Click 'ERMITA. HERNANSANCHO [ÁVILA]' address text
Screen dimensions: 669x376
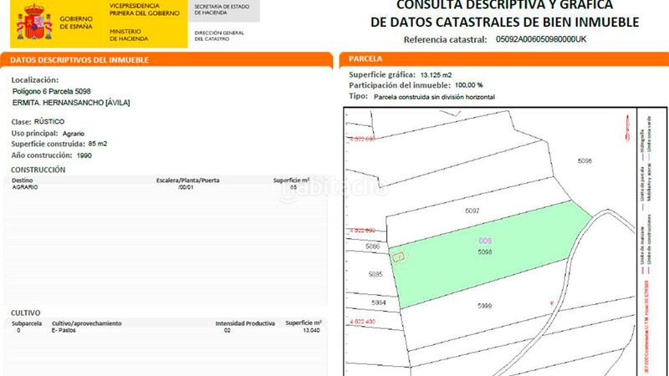pos(71,103)
